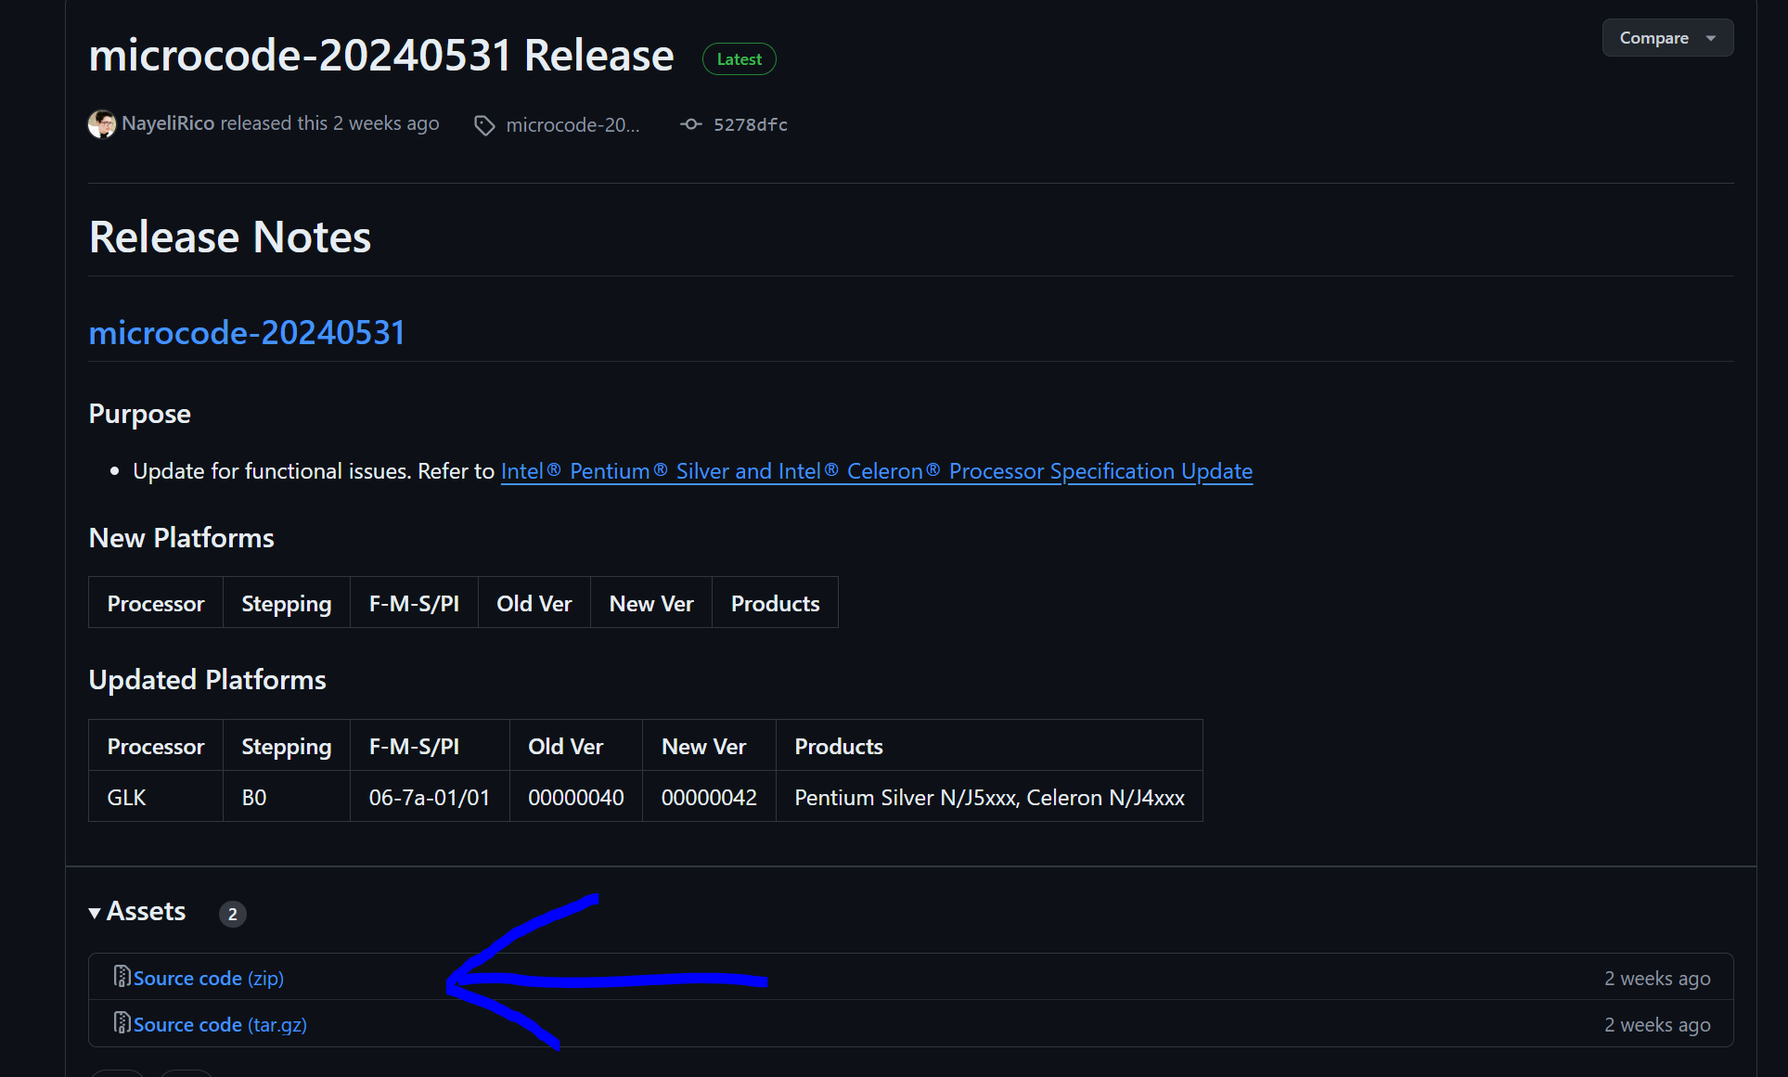The height and width of the screenshot is (1077, 1788).
Task: Open the blue microcode-20240531 heading link
Action: 247,333
